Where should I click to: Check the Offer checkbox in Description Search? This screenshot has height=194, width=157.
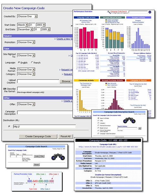click(x=98, y=121)
